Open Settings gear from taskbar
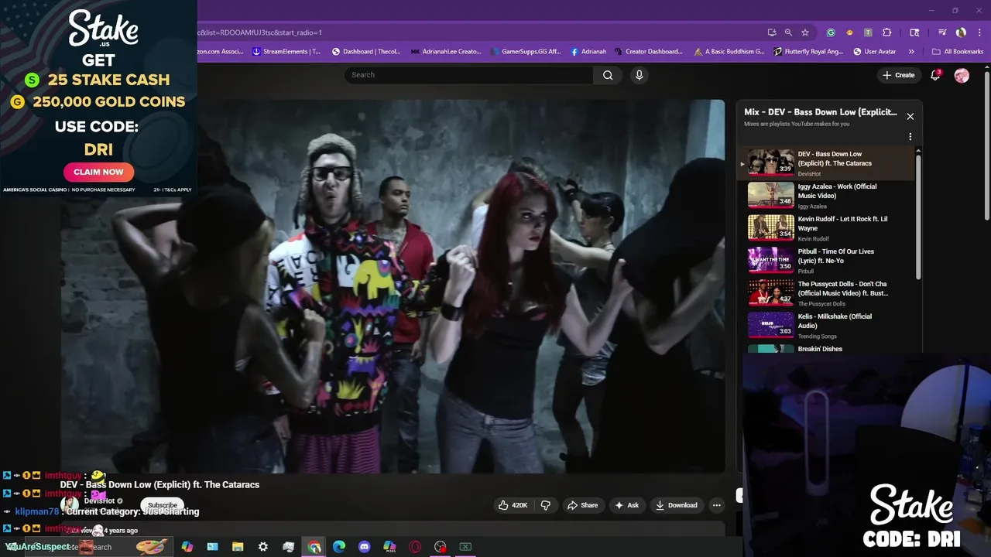 (263, 547)
